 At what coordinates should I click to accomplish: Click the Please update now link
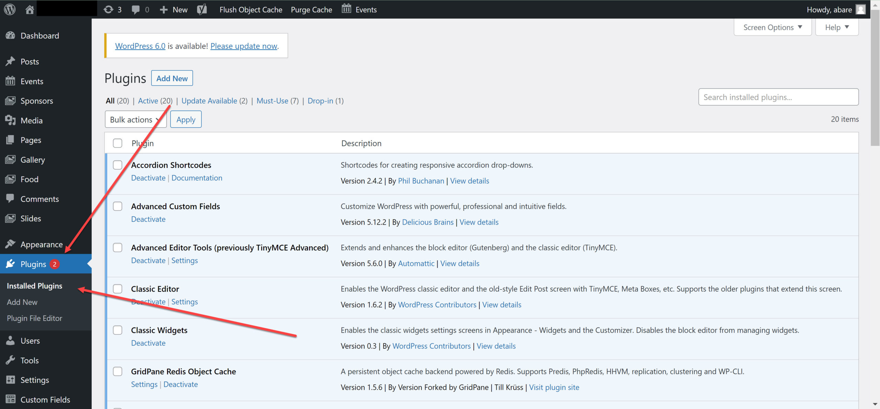(x=244, y=46)
